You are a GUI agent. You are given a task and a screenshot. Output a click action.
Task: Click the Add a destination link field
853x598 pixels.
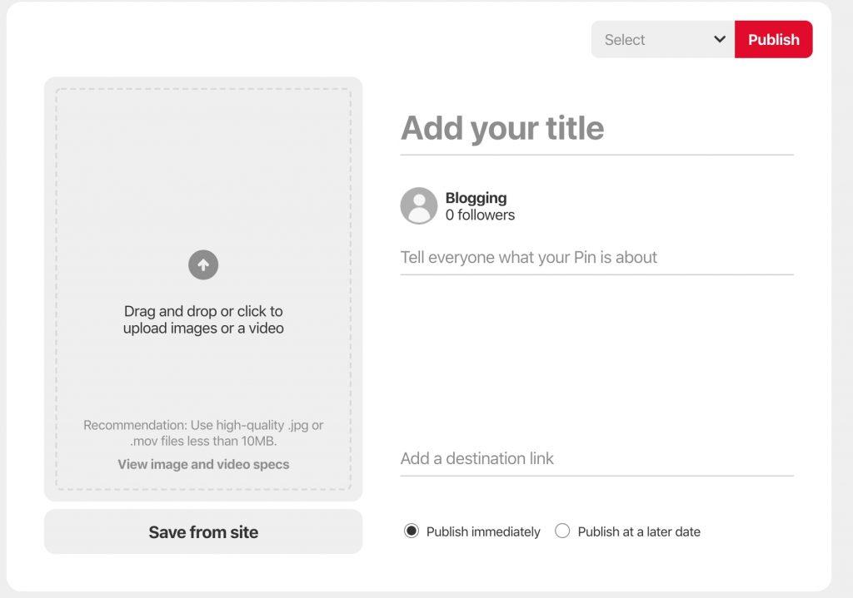click(596, 459)
